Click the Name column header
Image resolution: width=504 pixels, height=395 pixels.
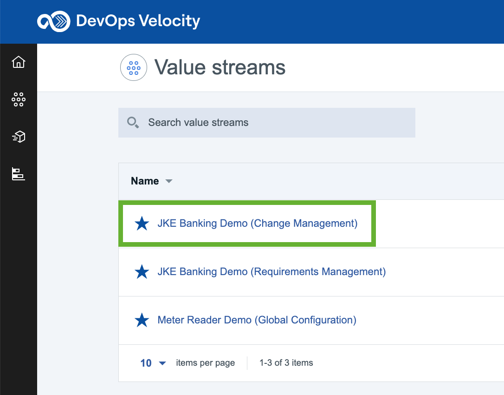click(145, 181)
